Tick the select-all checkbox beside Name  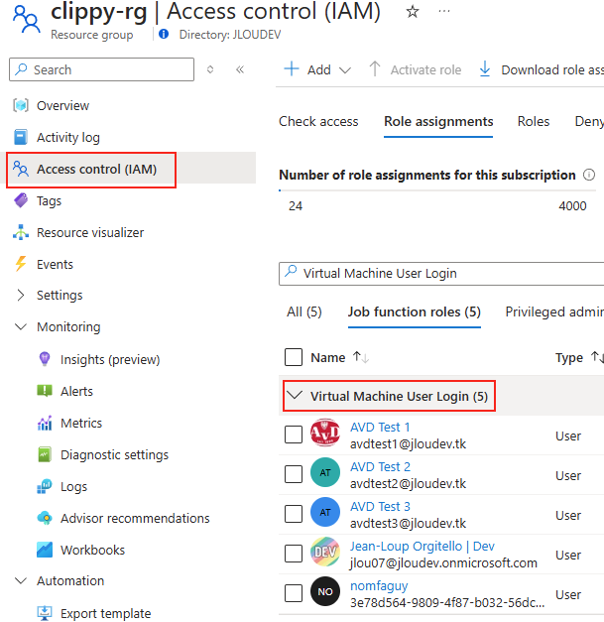[294, 357]
